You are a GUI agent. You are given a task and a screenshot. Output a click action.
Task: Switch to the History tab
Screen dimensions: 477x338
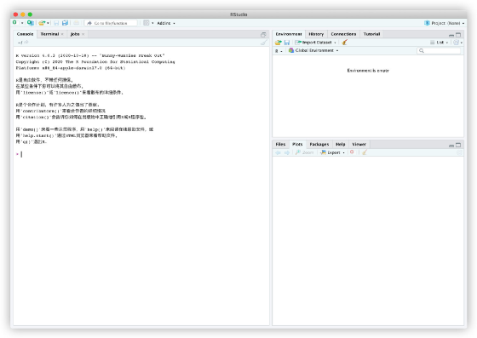pos(316,34)
